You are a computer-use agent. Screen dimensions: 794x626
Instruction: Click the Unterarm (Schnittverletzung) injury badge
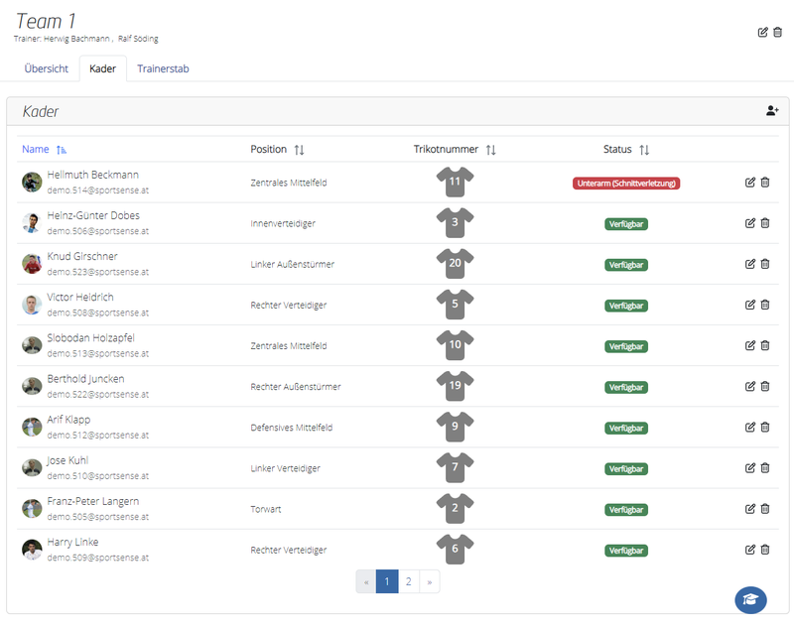[x=626, y=184]
